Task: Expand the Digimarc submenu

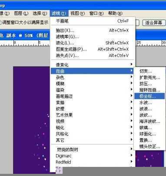Action: pos(92,156)
